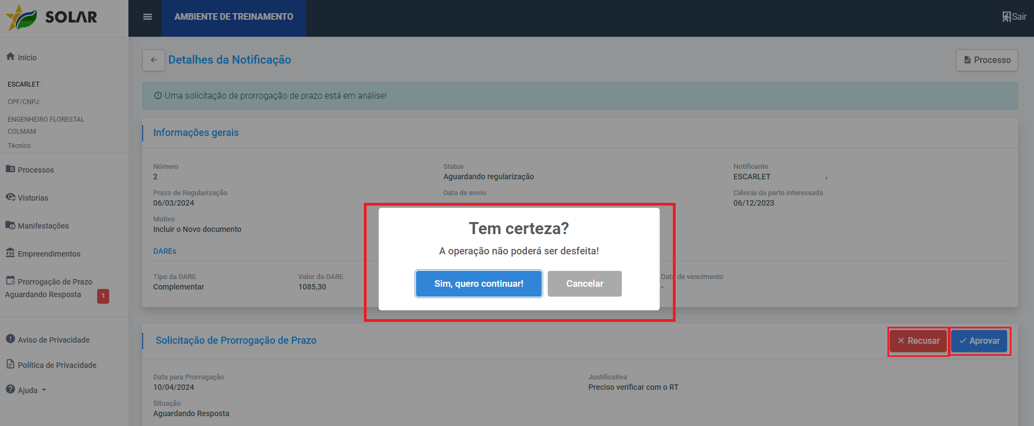Click the Aprovar button
The image size is (1034, 426).
[979, 341]
